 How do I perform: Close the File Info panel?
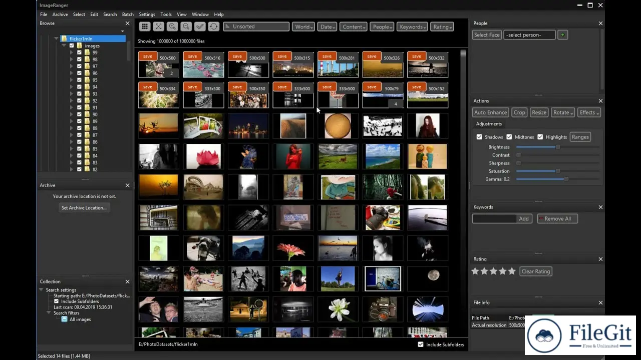[601, 302]
